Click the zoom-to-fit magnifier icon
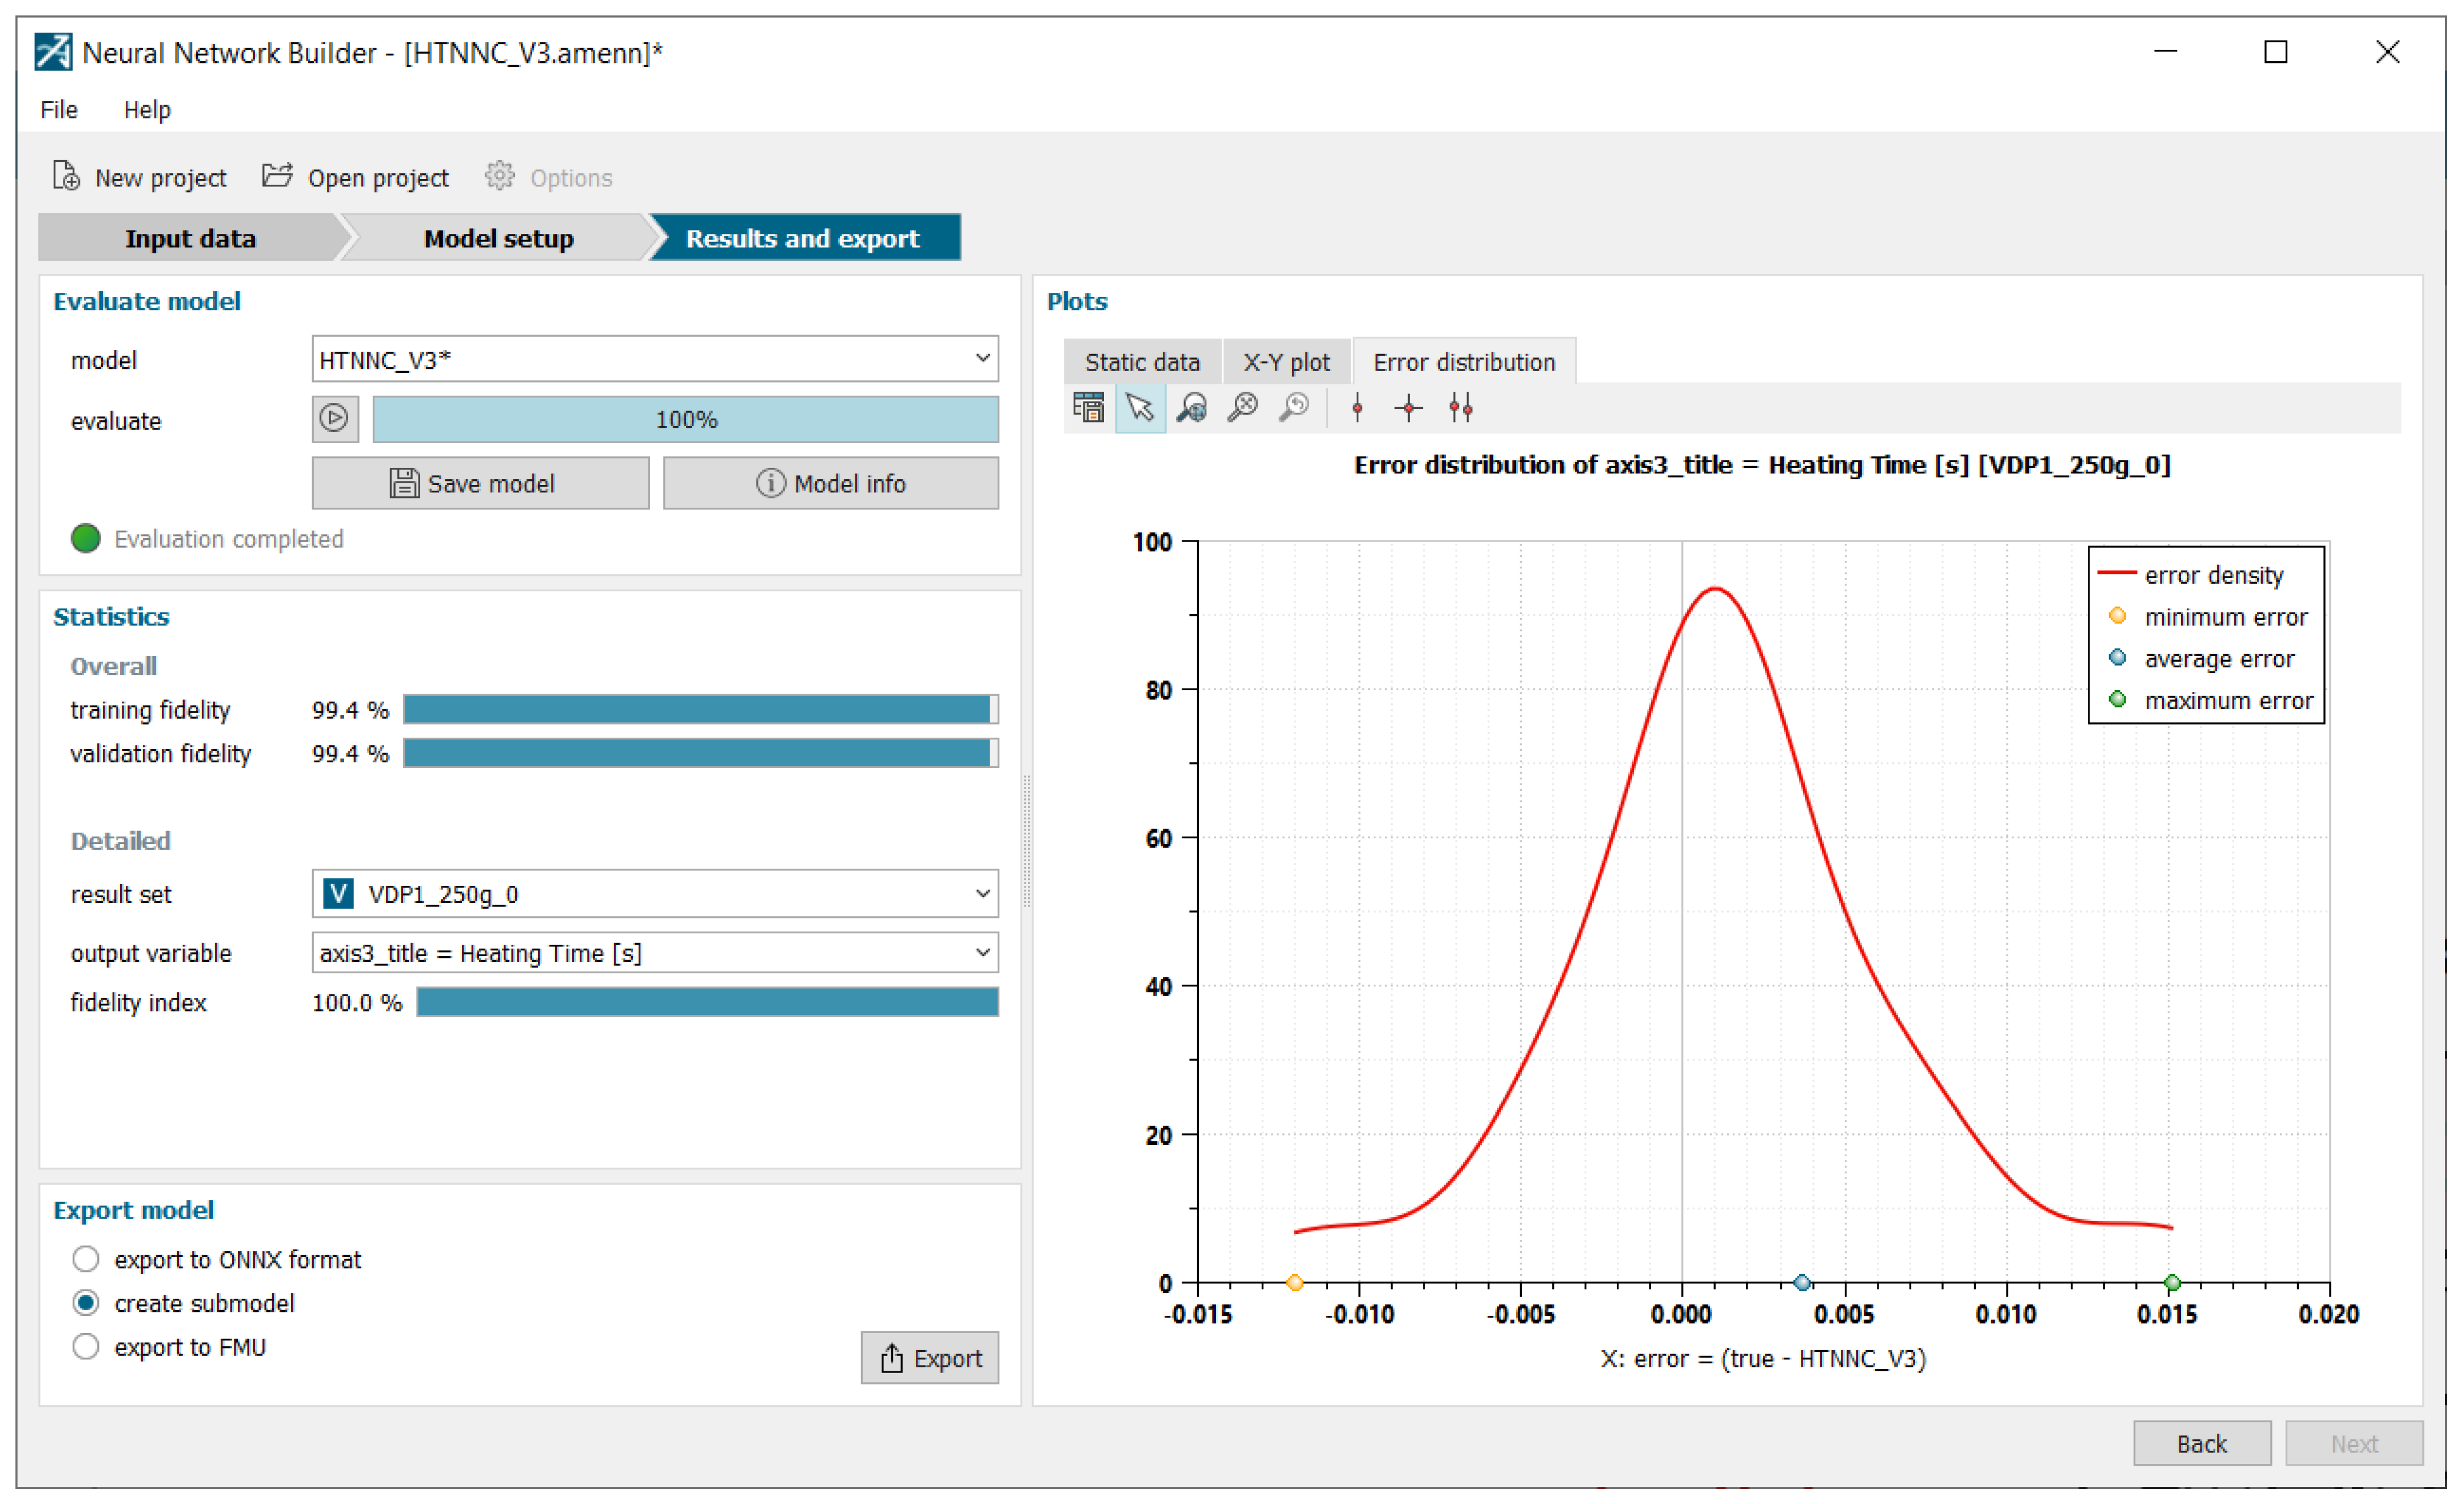 pyautogui.click(x=1243, y=408)
